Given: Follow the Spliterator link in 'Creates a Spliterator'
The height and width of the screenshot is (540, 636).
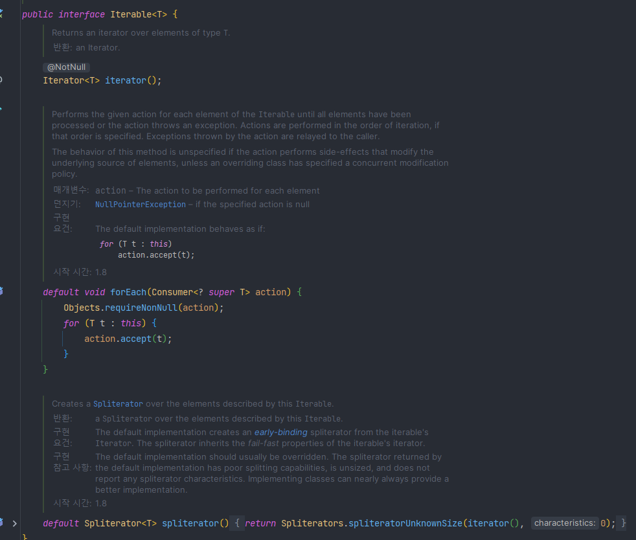Looking at the screenshot, I should point(118,404).
